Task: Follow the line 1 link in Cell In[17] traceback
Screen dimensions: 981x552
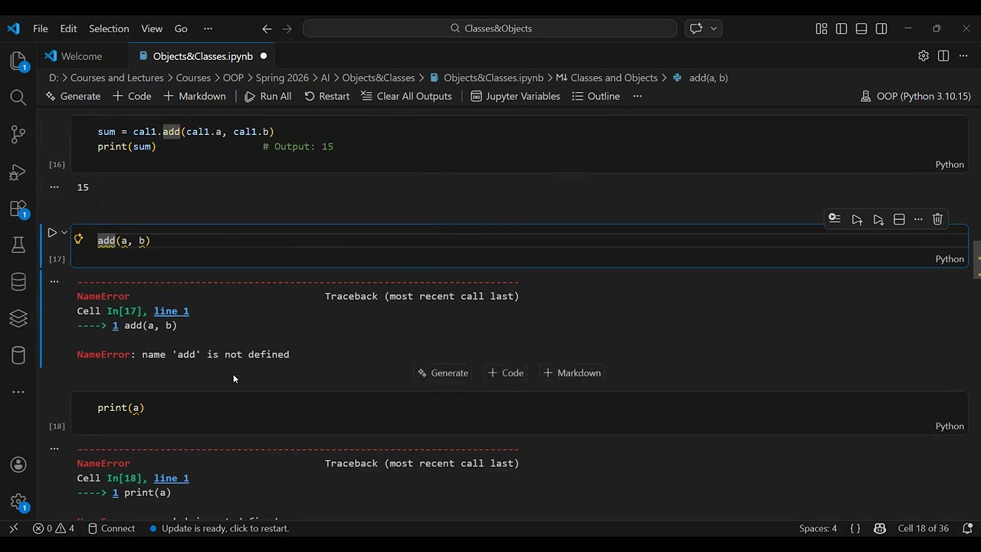Action: pos(171,311)
